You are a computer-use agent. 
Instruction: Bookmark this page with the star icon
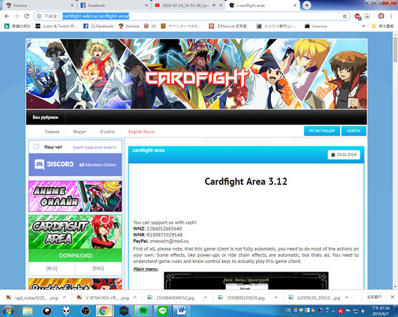[x=345, y=16]
